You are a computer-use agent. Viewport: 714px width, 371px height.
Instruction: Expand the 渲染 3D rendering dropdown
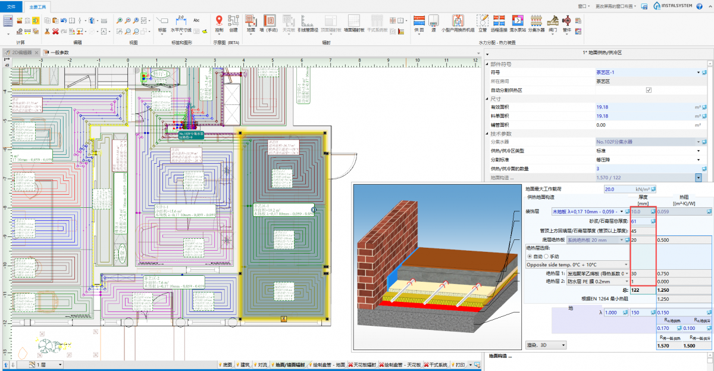point(563,345)
